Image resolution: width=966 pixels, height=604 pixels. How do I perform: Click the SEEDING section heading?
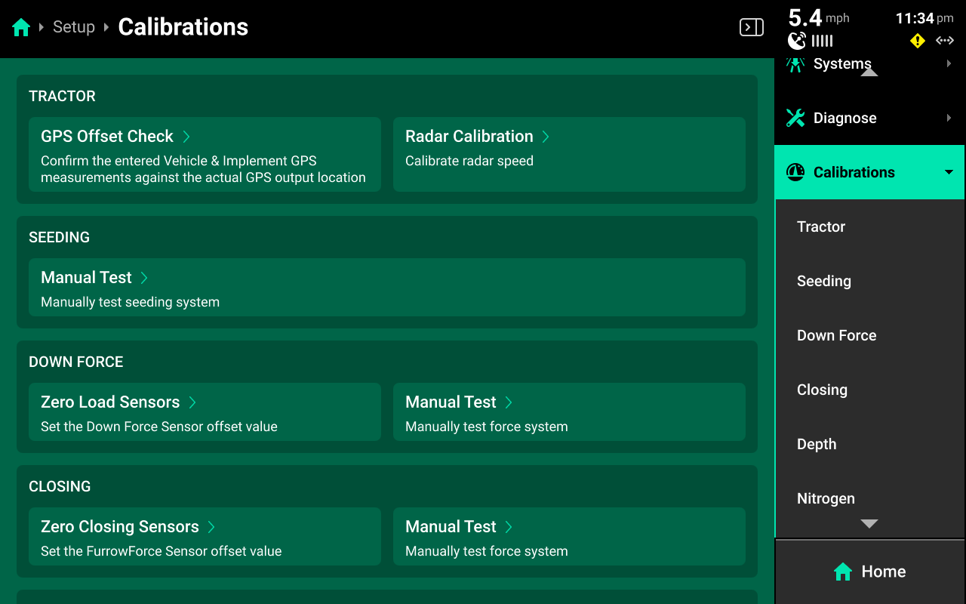click(x=59, y=237)
